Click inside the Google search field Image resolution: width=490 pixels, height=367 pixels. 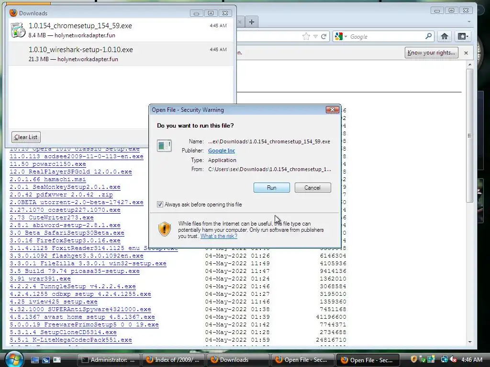point(386,36)
